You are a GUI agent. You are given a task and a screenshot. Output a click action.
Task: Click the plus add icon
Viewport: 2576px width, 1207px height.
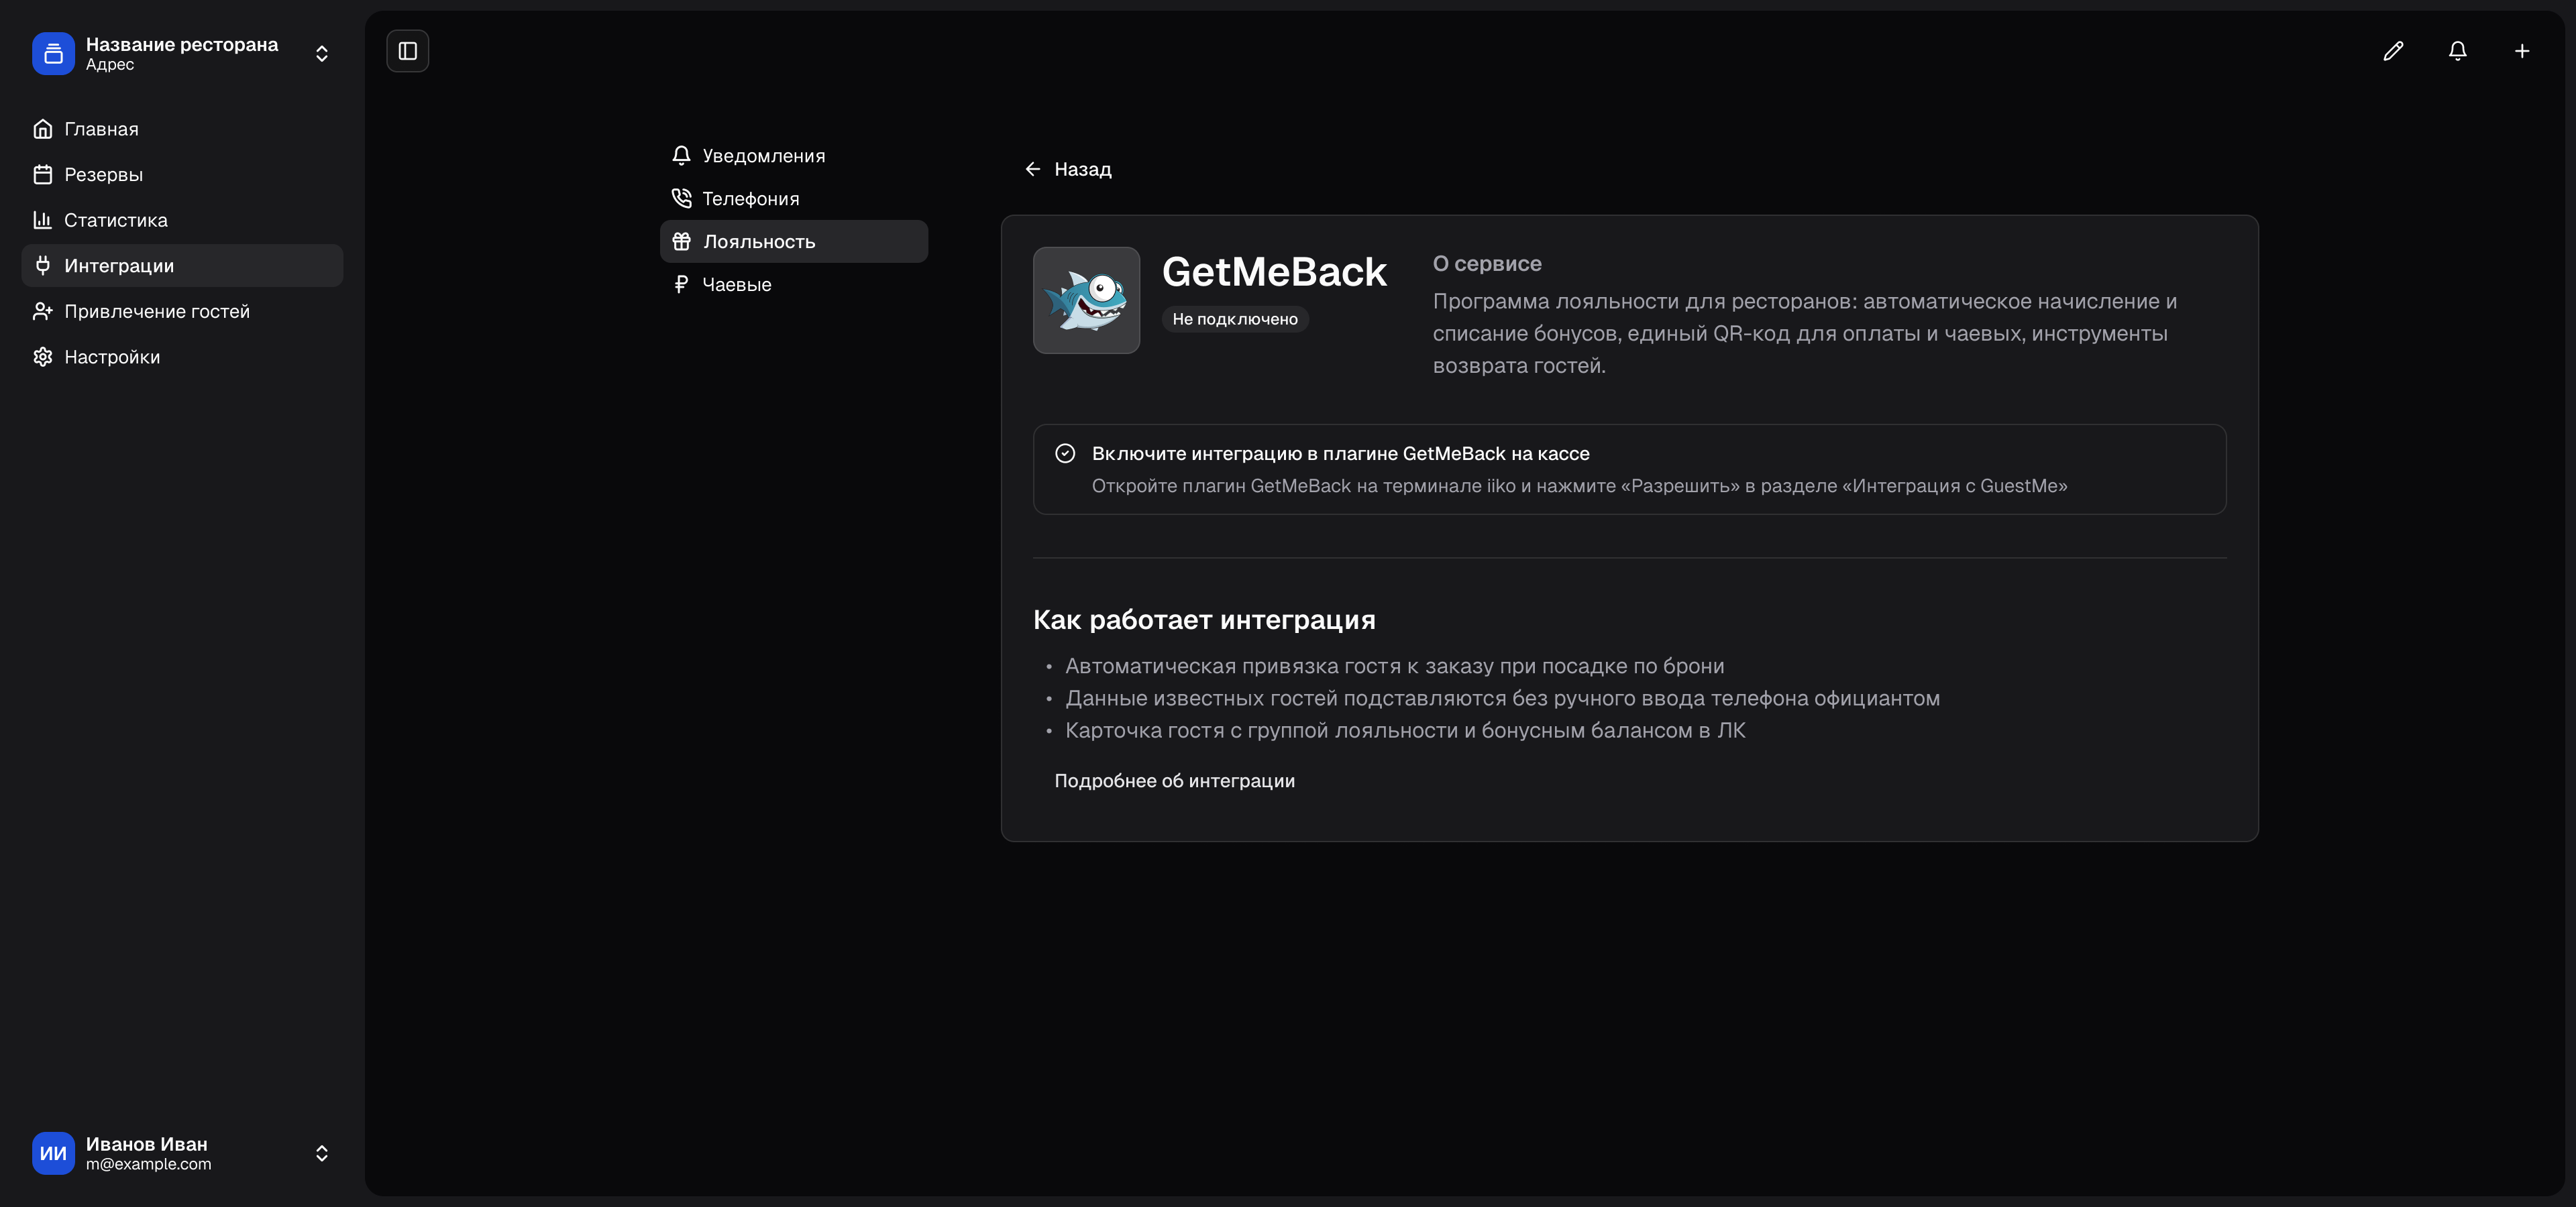click(x=2522, y=51)
